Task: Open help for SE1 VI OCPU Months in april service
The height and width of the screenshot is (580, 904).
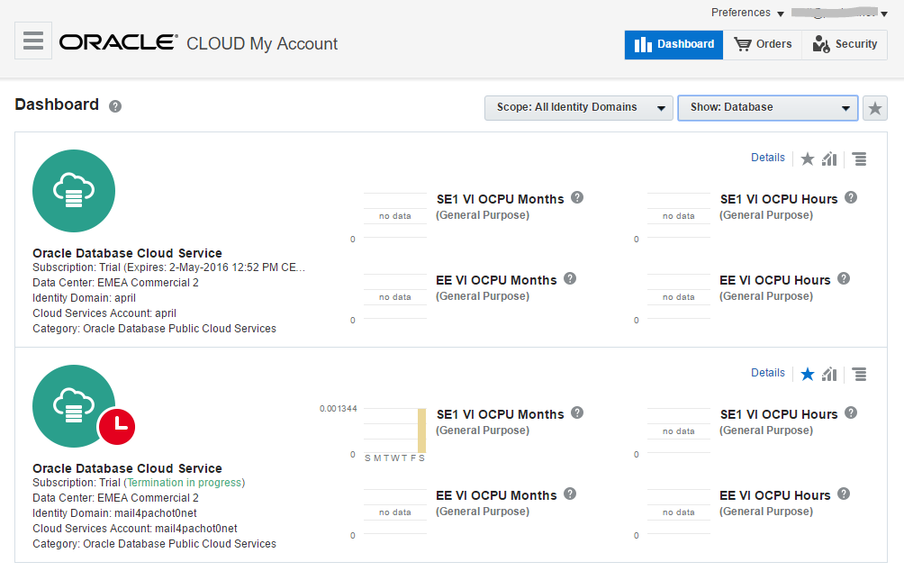Action: point(577,198)
